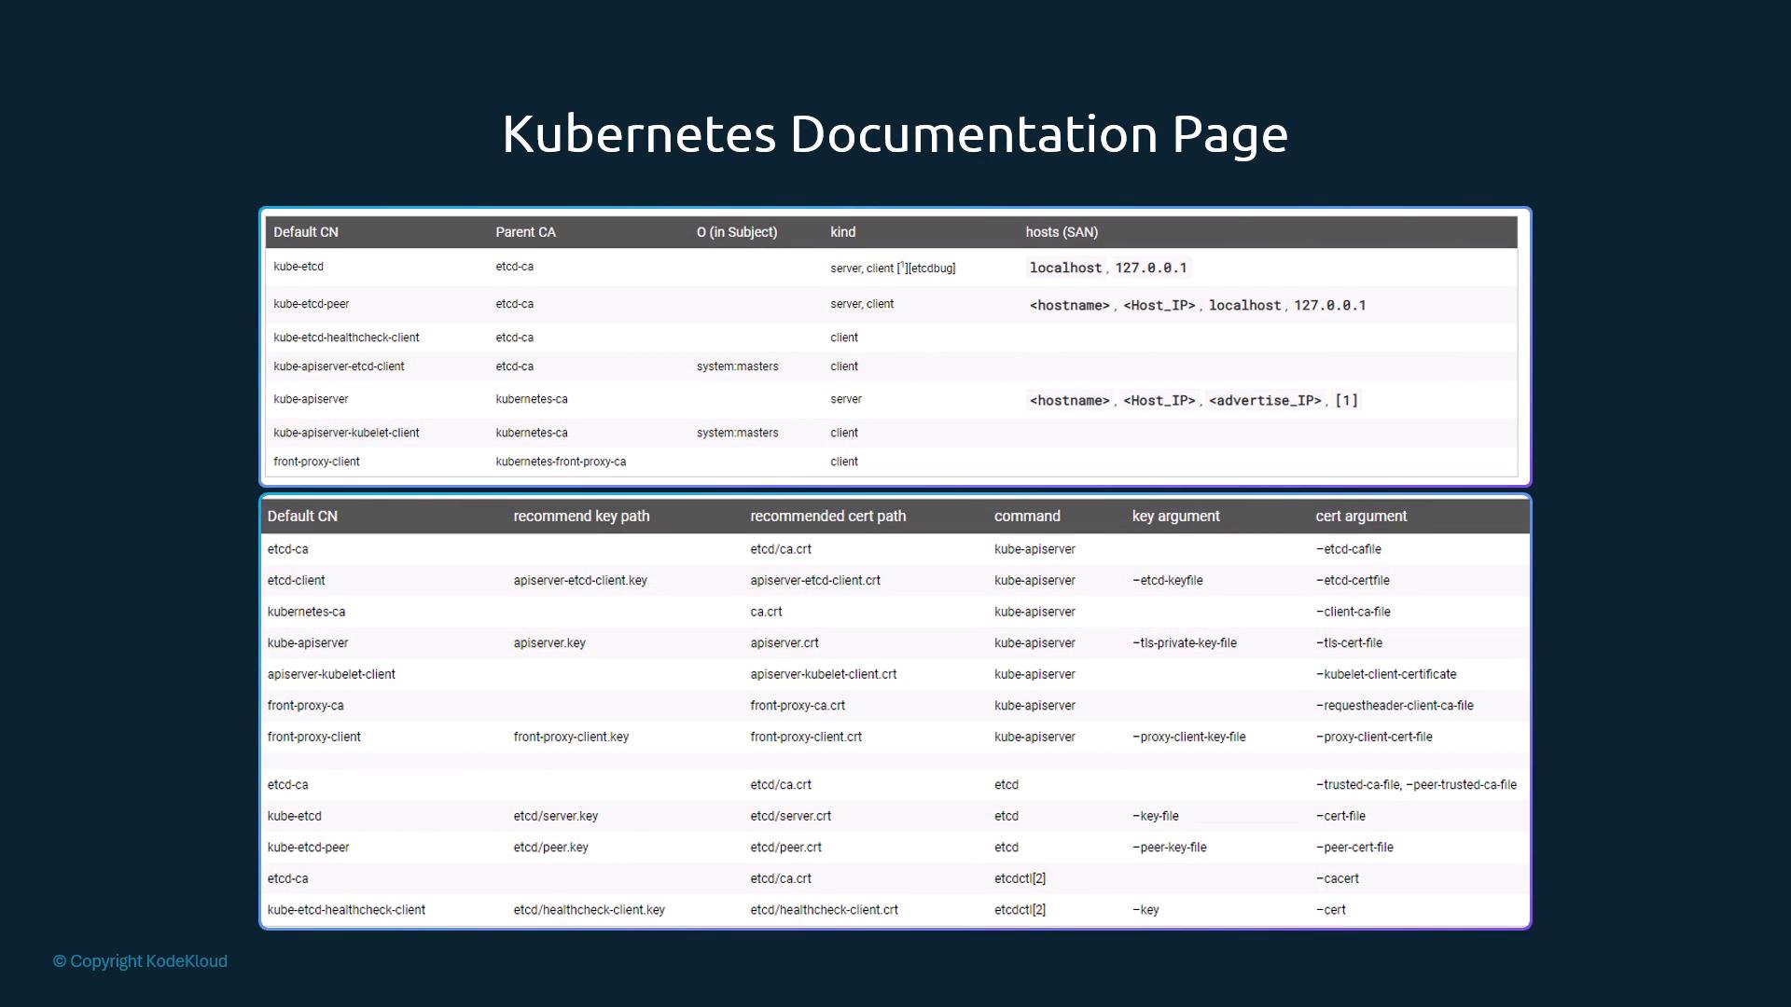Select '--trusted-ca-file, --peer-trusted-ca-file' cell
1791x1007 pixels.
1416,784
